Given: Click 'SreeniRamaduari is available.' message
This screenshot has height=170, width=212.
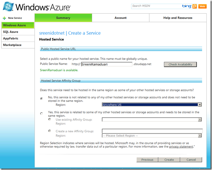Looking at the screenshot, I should (x=59, y=70).
